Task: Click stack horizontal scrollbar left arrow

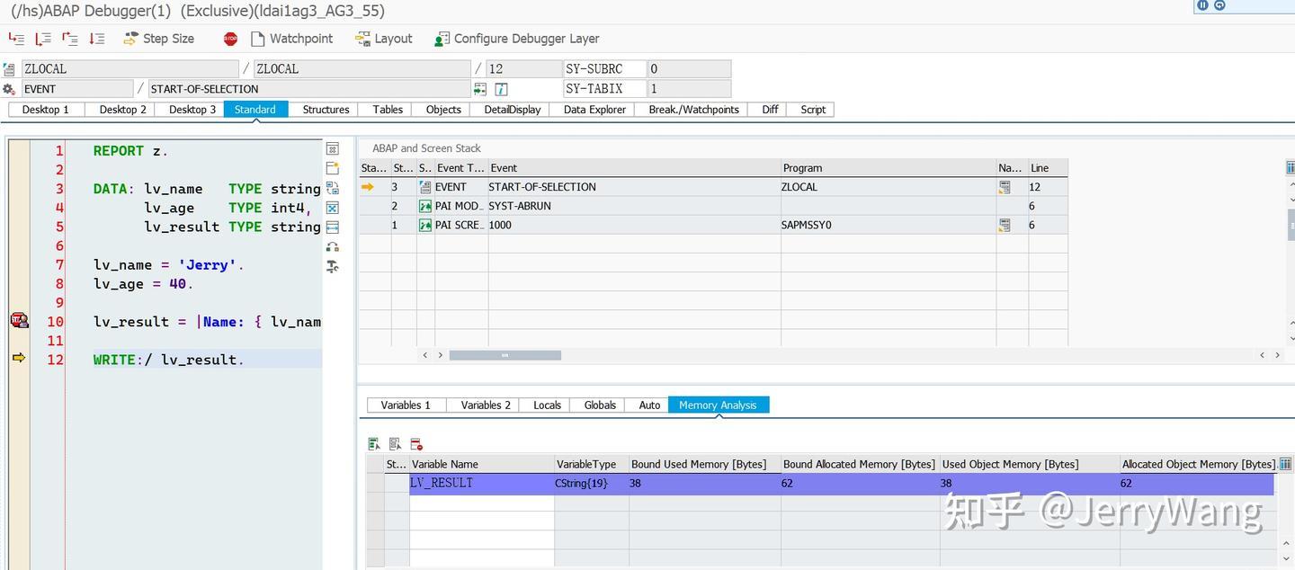Action: [427, 355]
